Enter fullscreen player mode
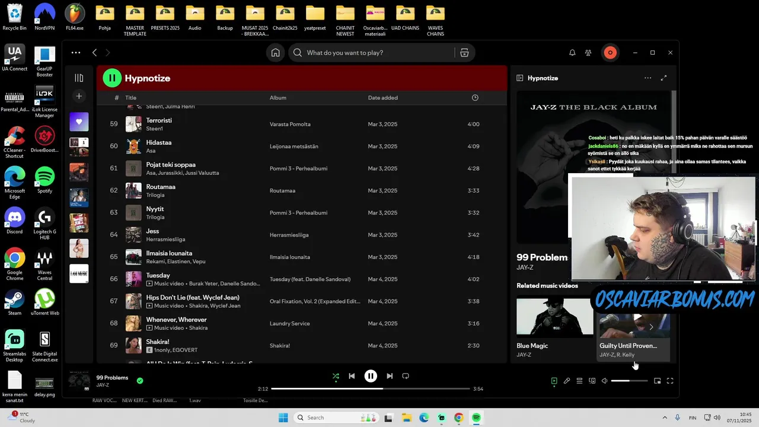 click(670, 381)
